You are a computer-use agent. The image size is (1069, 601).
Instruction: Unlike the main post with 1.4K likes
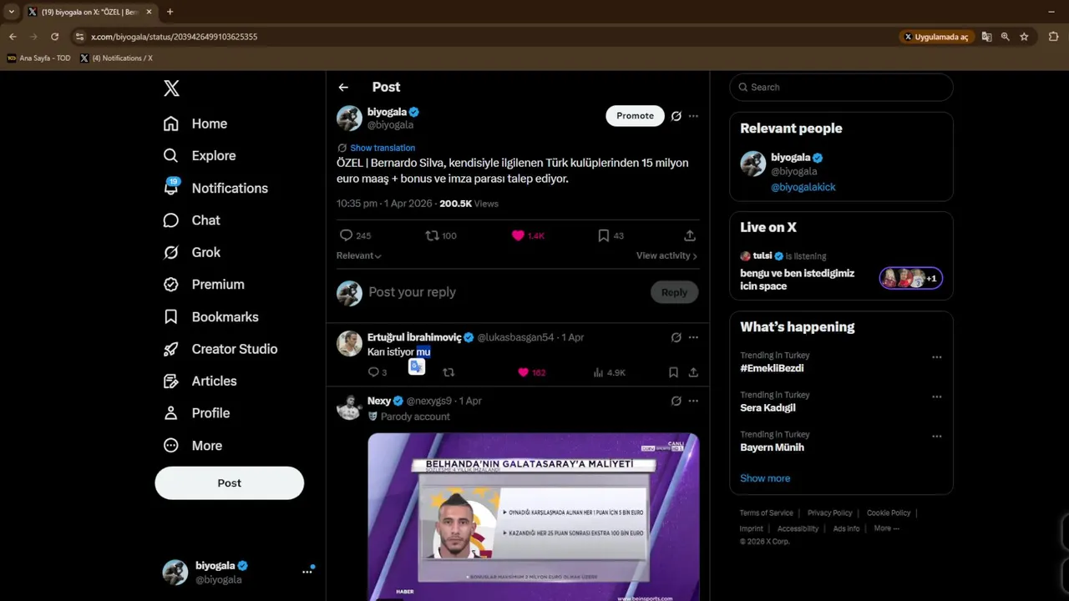click(518, 235)
